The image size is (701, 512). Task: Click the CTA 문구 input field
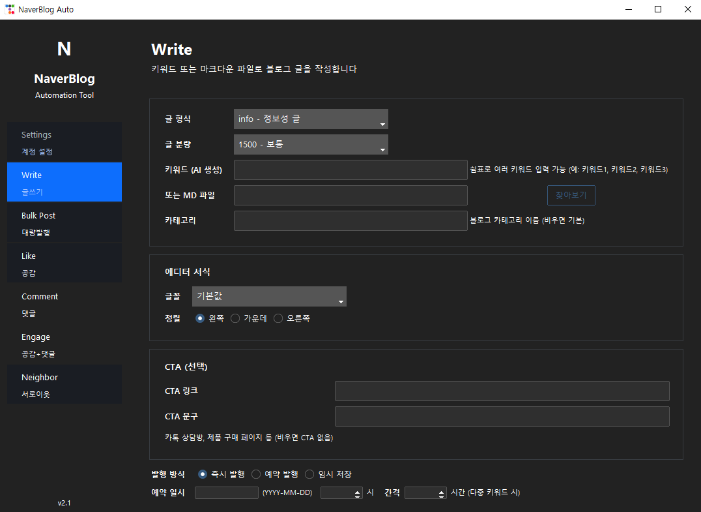coord(502,417)
